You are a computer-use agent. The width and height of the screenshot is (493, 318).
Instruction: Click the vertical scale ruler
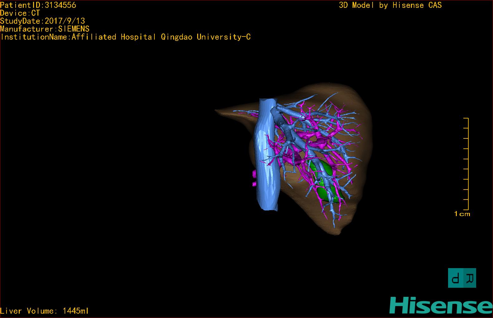pyautogui.click(x=466, y=164)
